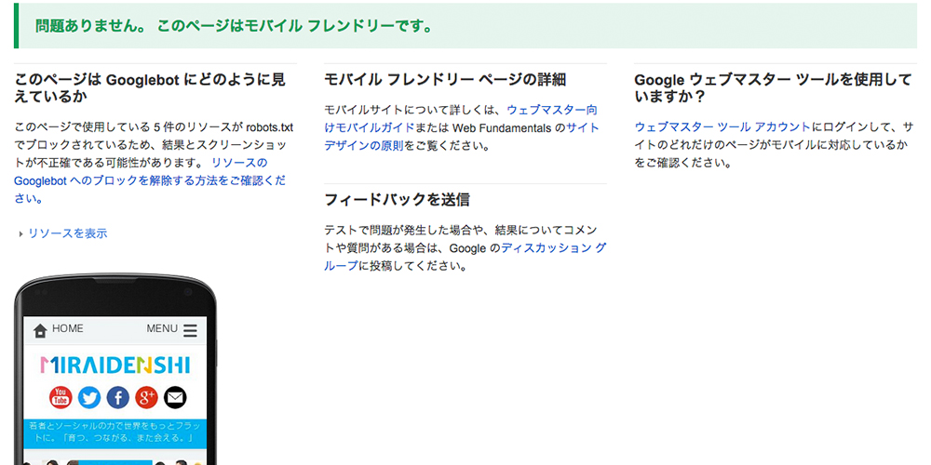
Task: Click the blue tagline banner in phone preview
Action: coord(115,434)
